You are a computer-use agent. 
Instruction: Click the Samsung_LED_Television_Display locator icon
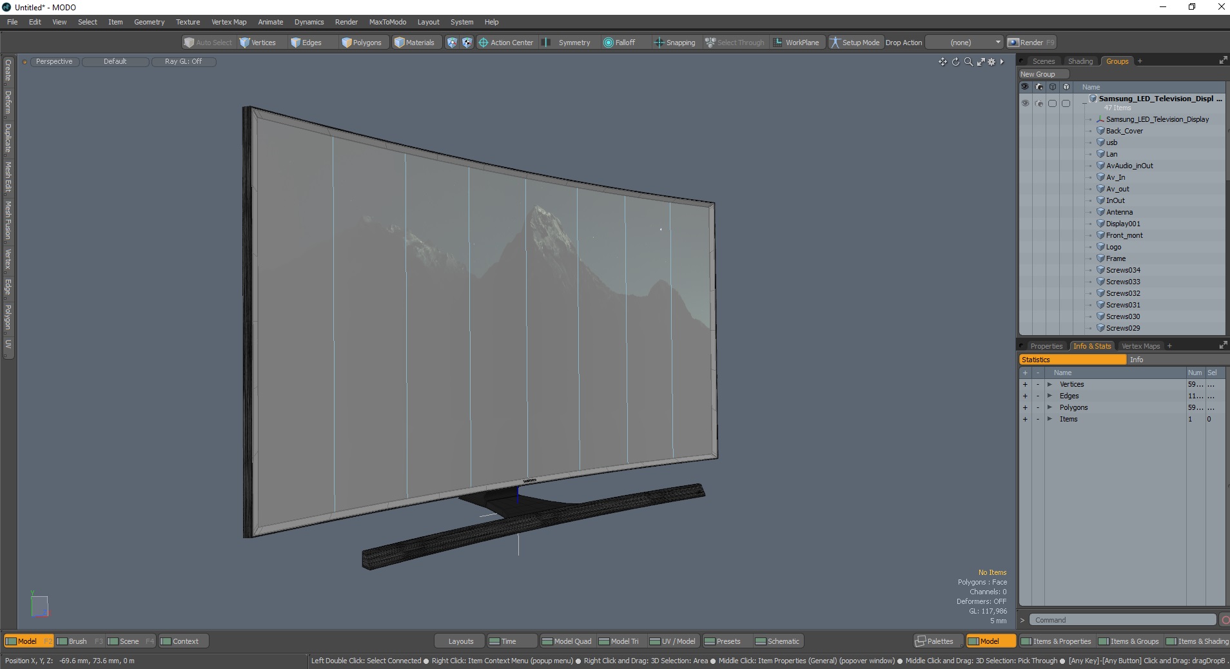coord(1101,119)
